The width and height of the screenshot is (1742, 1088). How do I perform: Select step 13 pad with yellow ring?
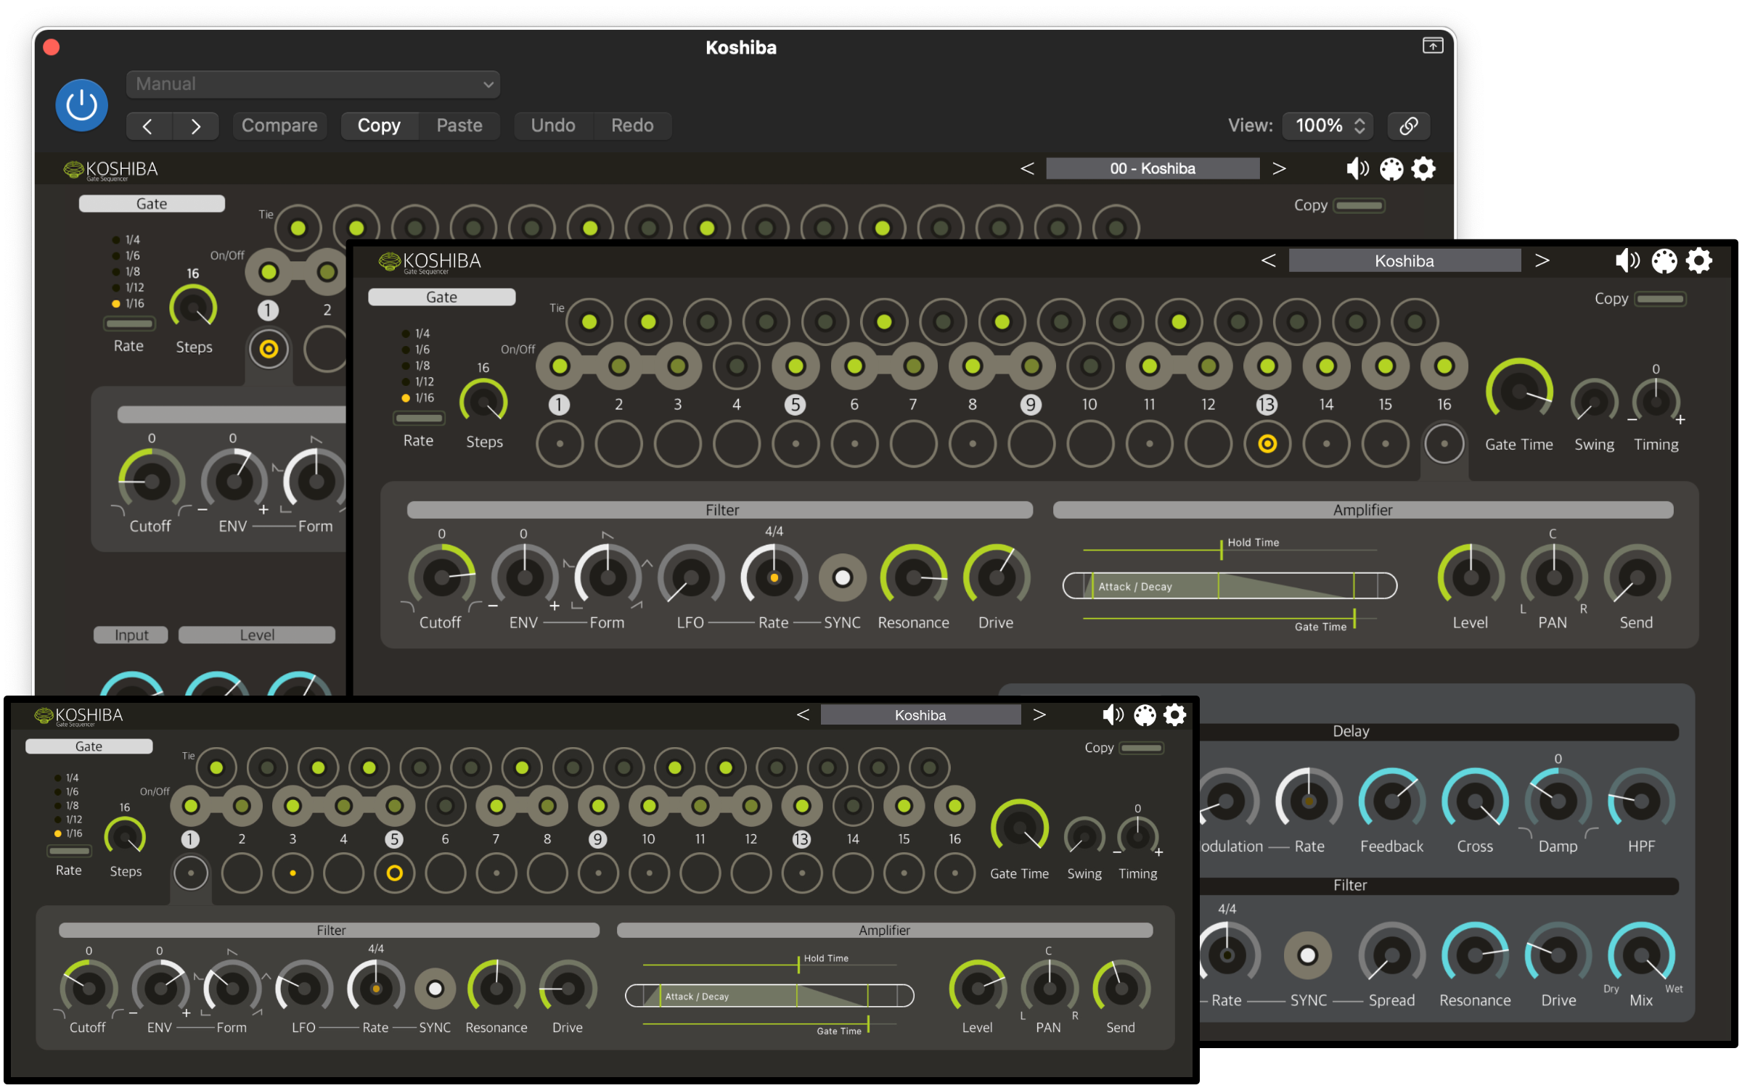1267,443
